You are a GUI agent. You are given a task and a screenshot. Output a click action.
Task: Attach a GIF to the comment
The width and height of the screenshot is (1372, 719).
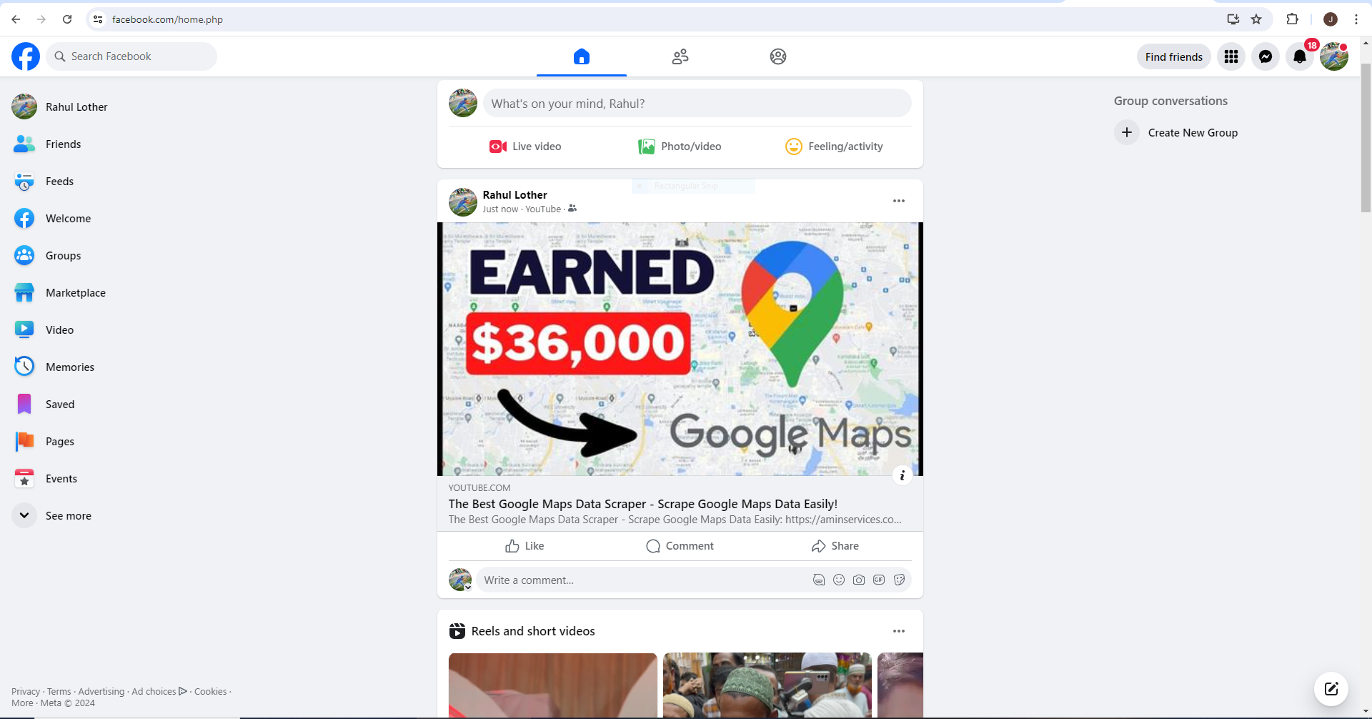tap(879, 580)
